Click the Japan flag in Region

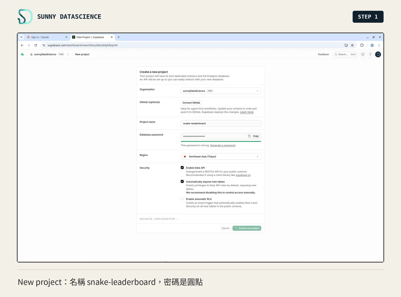click(185, 157)
